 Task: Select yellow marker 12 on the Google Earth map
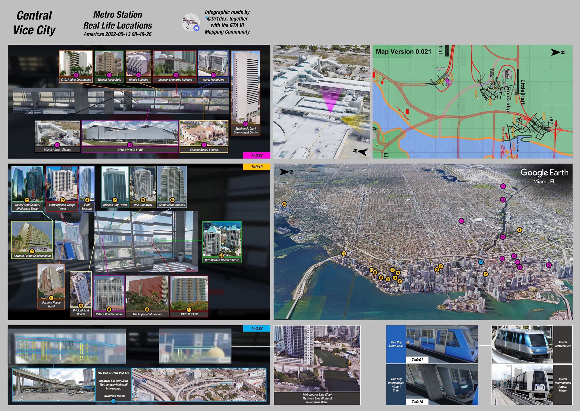point(284,204)
